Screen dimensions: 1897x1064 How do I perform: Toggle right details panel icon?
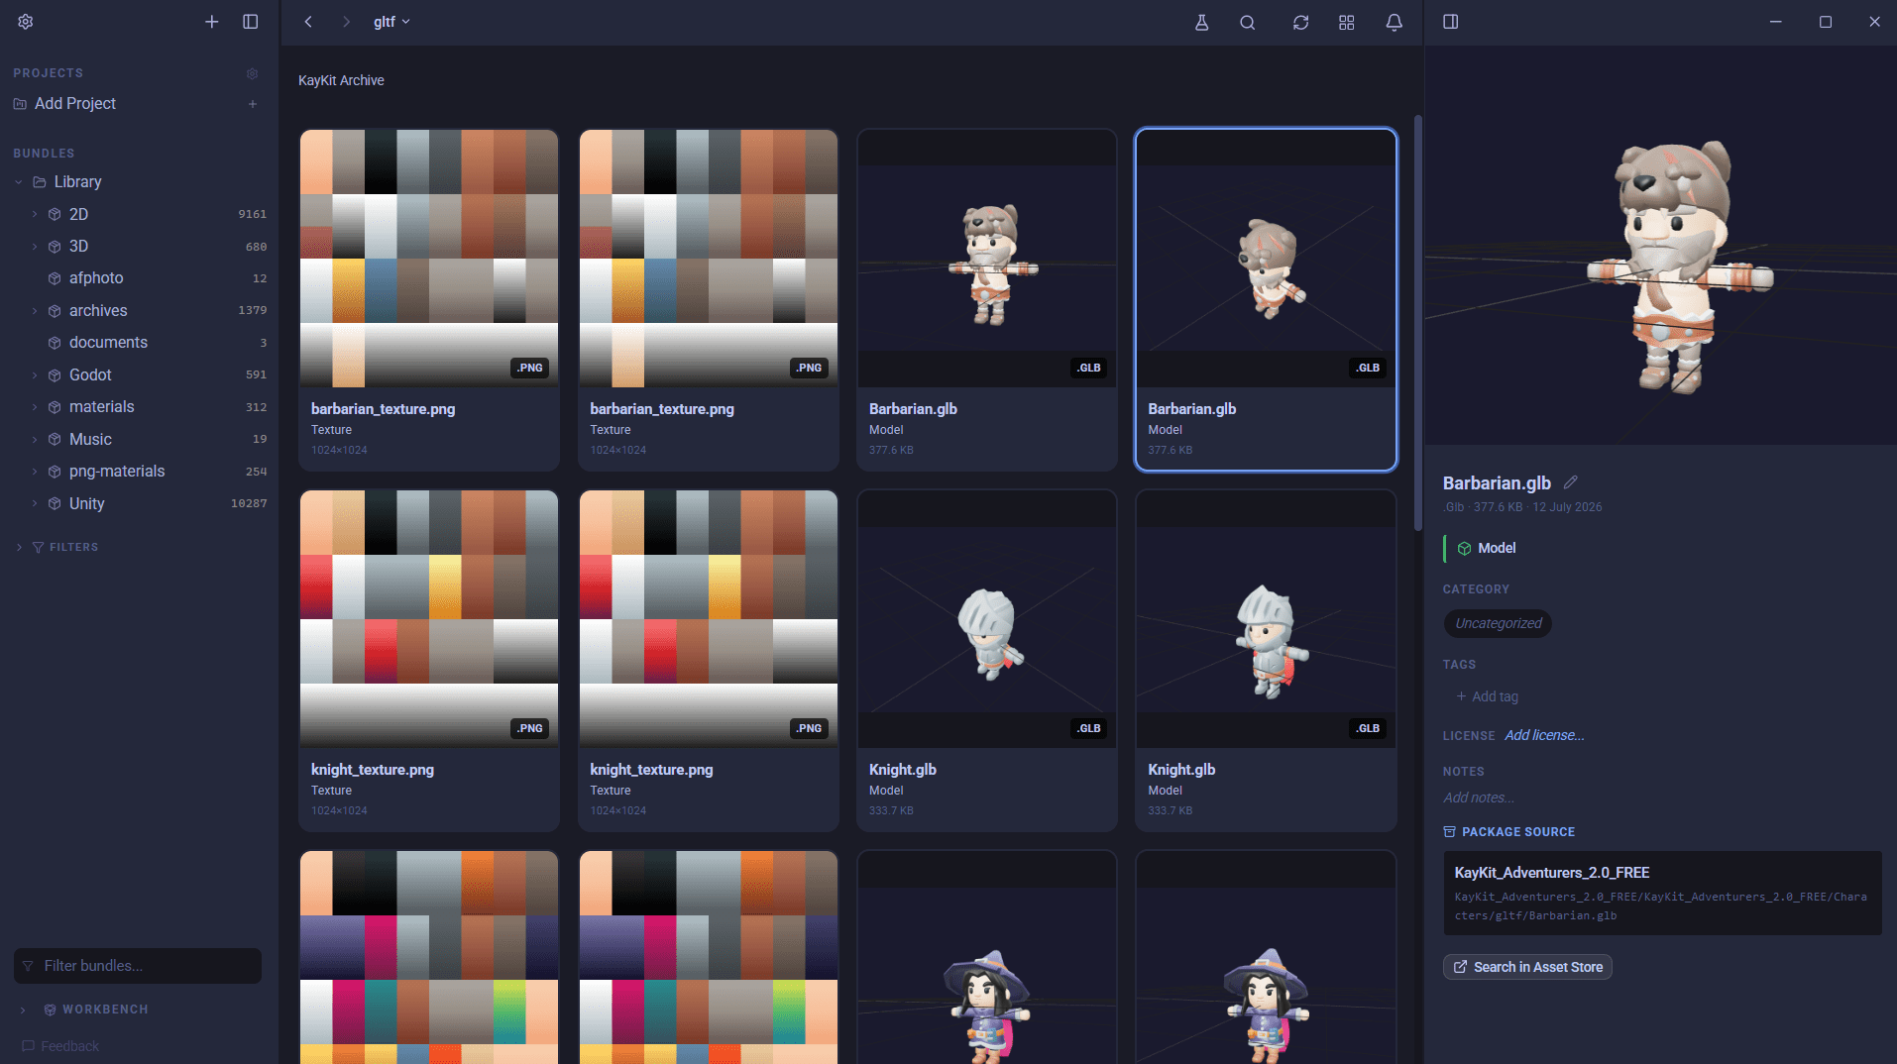tap(1451, 22)
